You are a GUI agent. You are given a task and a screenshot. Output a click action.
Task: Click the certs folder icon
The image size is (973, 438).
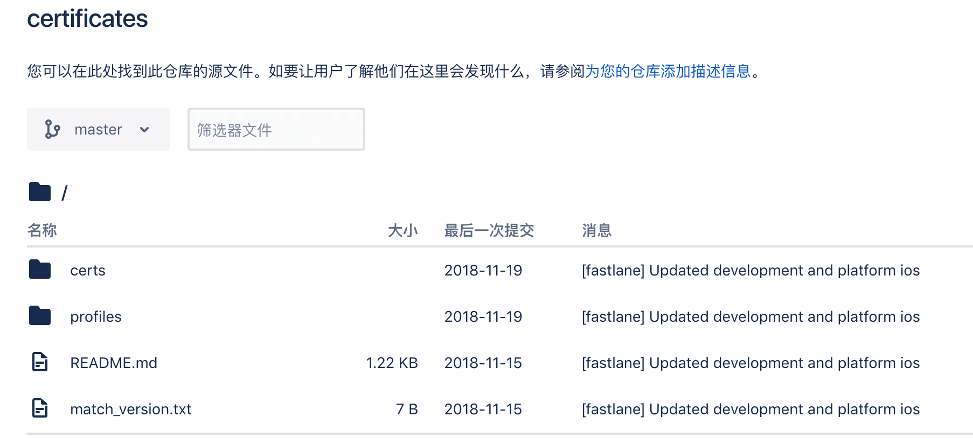tap(39, 269)
